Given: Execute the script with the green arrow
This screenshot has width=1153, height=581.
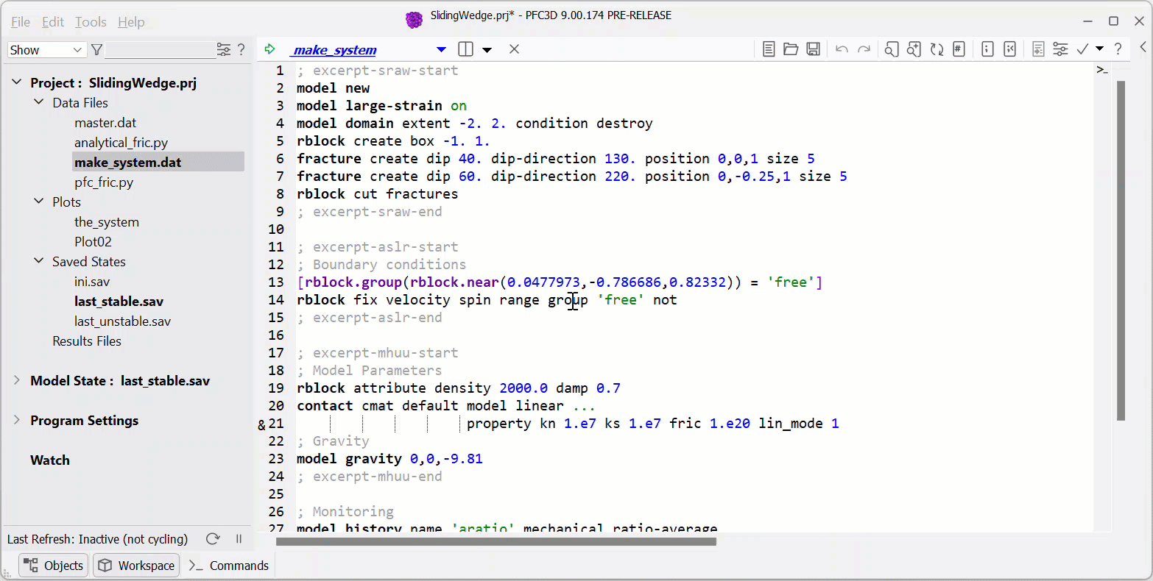Looking at the screenshot, I should click(x=269, y=49).
